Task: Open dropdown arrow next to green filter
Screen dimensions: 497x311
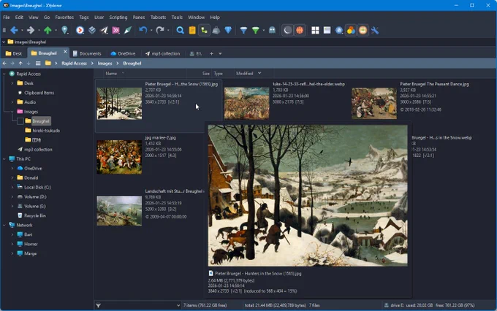Action: pyautogui.click(x=263, y=31)
